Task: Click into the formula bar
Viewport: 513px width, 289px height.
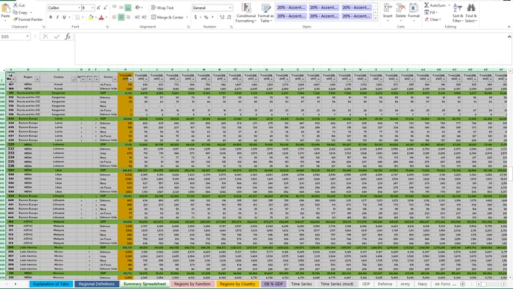Action: click(x=291, y=48)
